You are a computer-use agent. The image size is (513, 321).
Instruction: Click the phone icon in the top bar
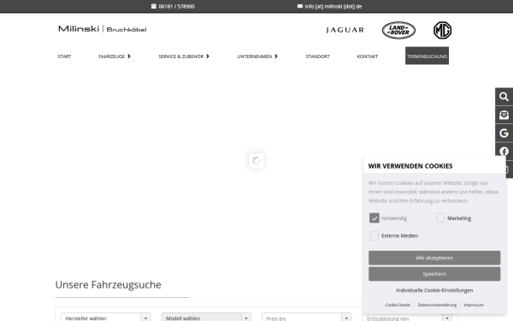point(153,6)
